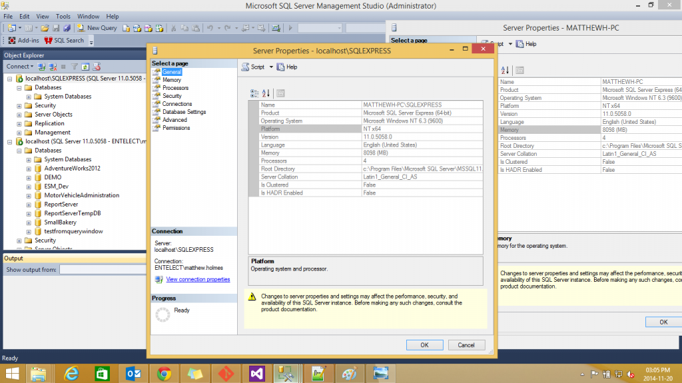Open the File menu
Viewport: 682px width, 383px height.
point(8,17)
